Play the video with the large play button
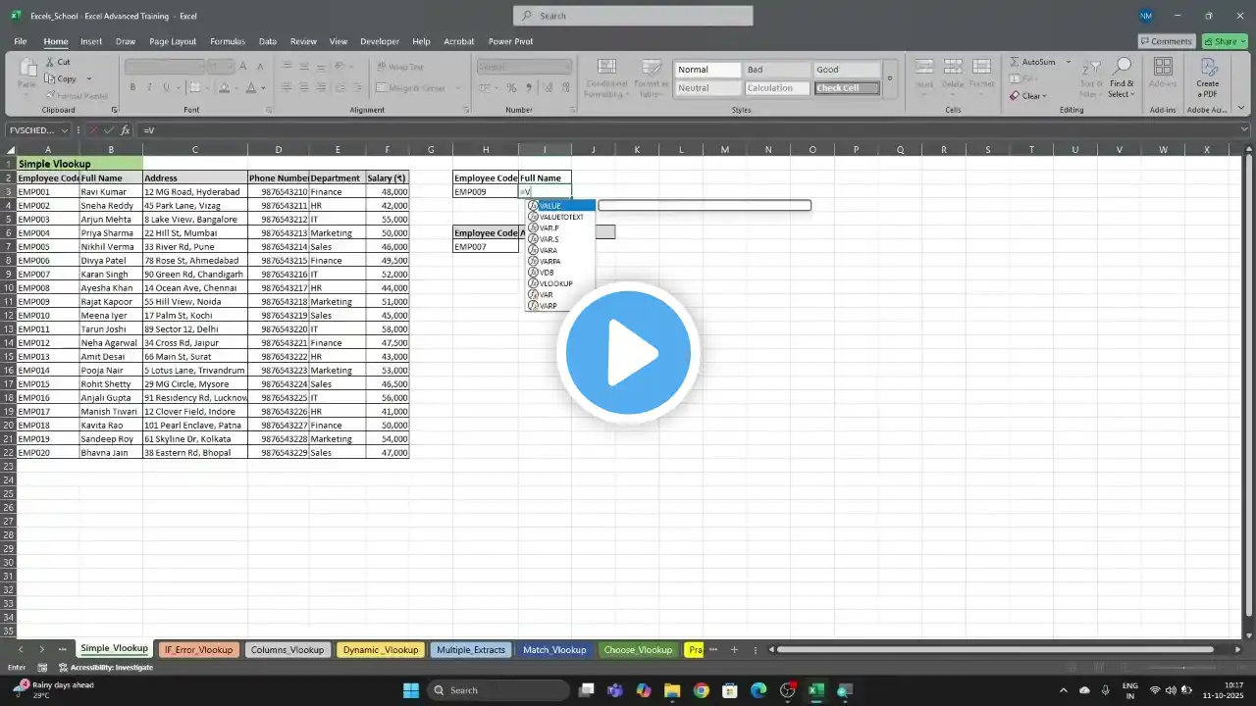This screenshot has width=1256, height=706. (x=628, y=353)
